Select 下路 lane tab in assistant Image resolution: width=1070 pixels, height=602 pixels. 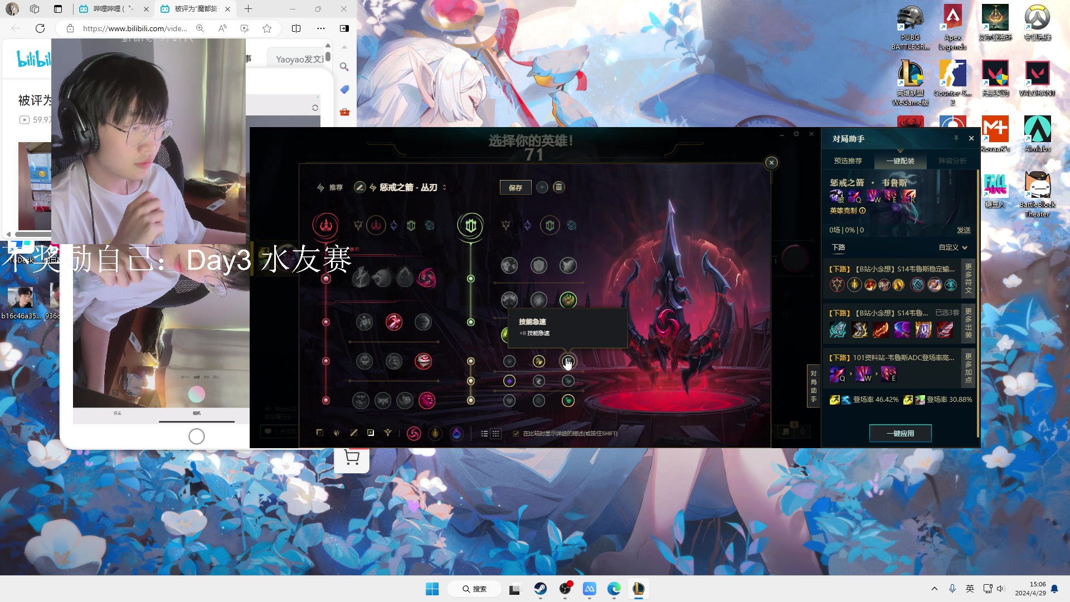point(838,247)
